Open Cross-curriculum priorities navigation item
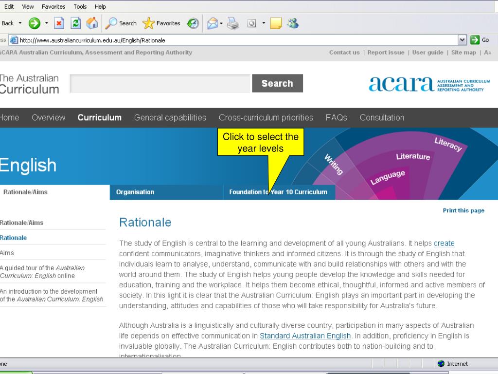 point(266,118)
